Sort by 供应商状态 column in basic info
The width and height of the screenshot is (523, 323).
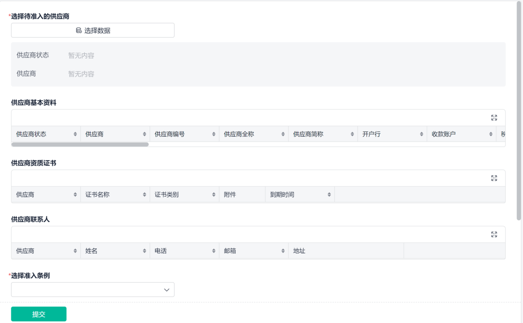pyautogui.click(x=75, y=134)
